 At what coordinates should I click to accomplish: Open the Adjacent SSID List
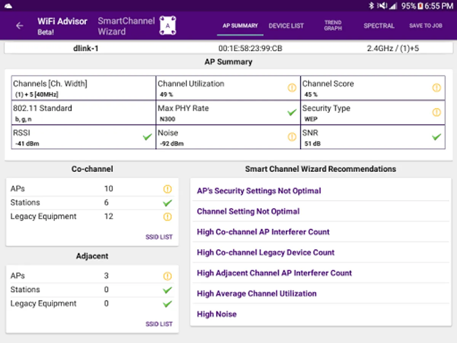[159, 324]
